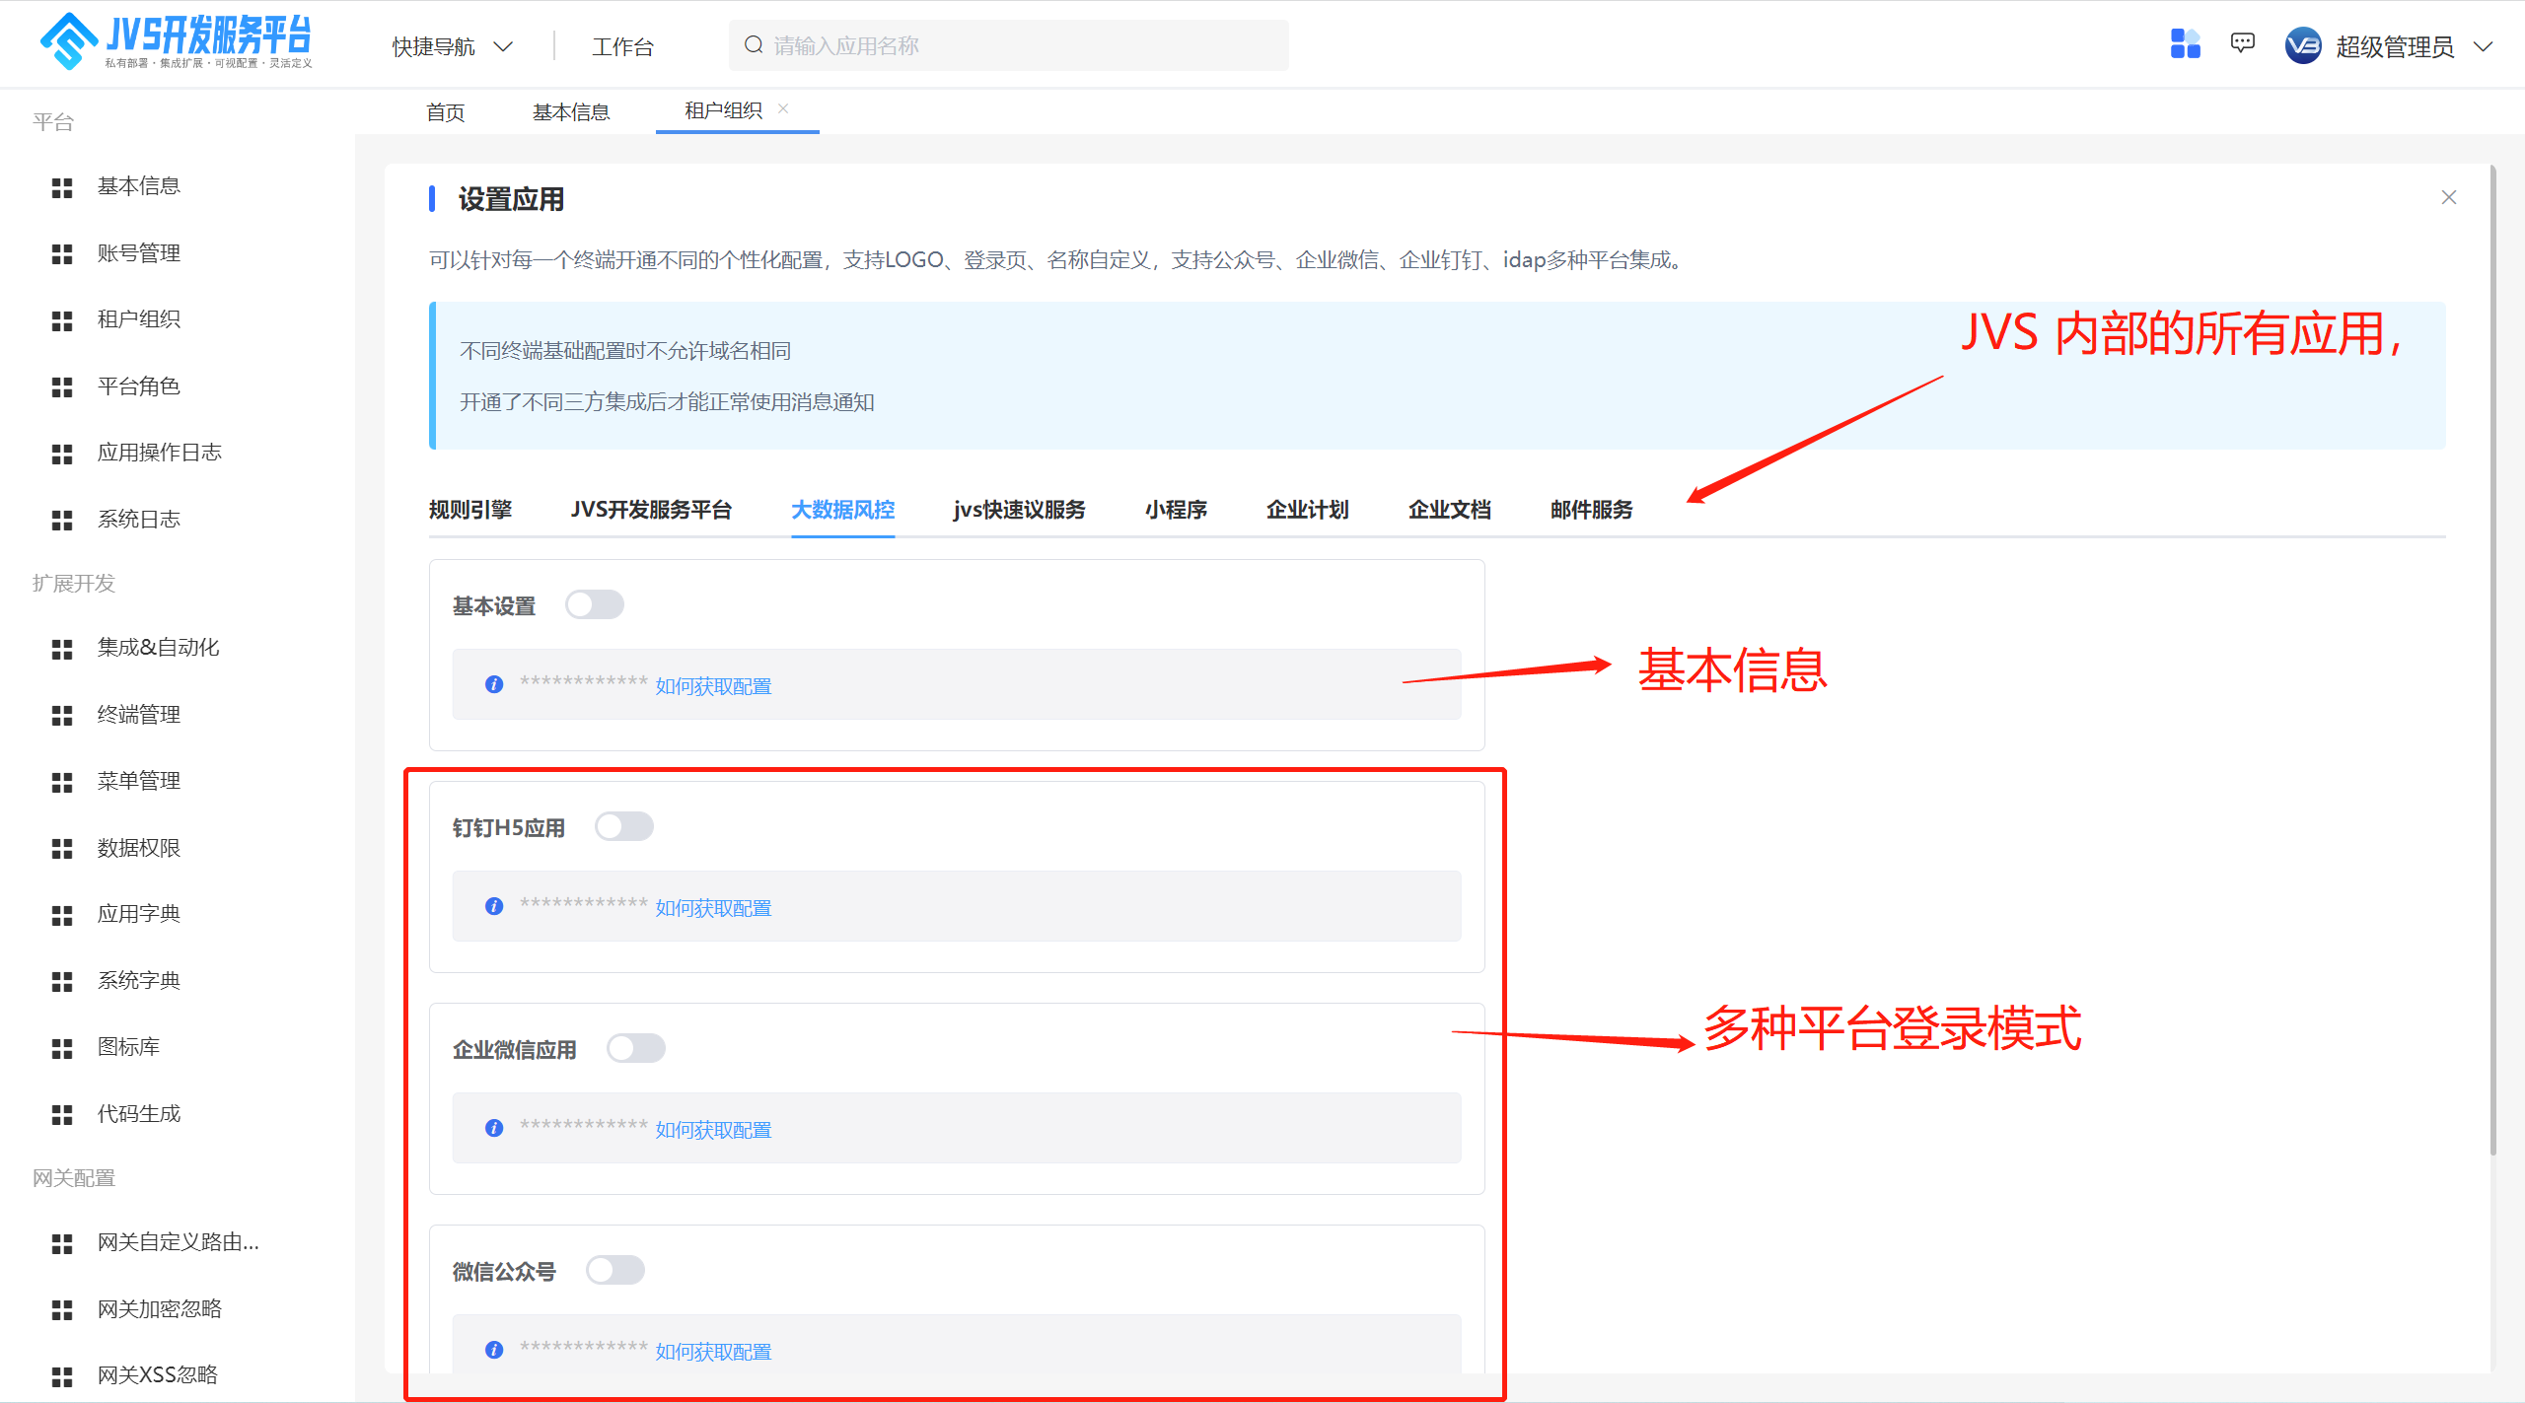Click the grid icon beside 菜单管理
2525x1403 pixels.
62,782
